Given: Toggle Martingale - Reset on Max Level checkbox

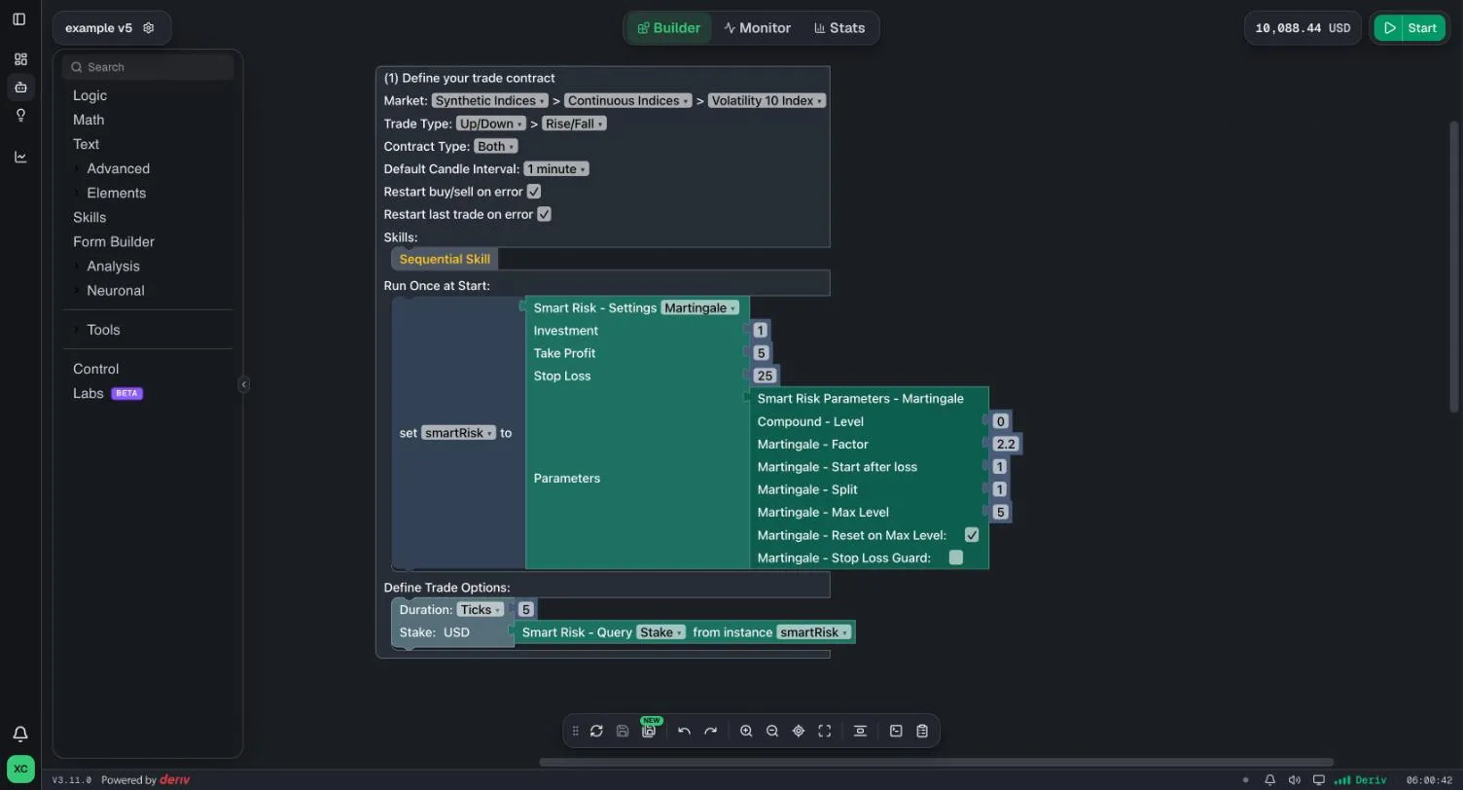Looking at the screenshot, I should [971, 535].
